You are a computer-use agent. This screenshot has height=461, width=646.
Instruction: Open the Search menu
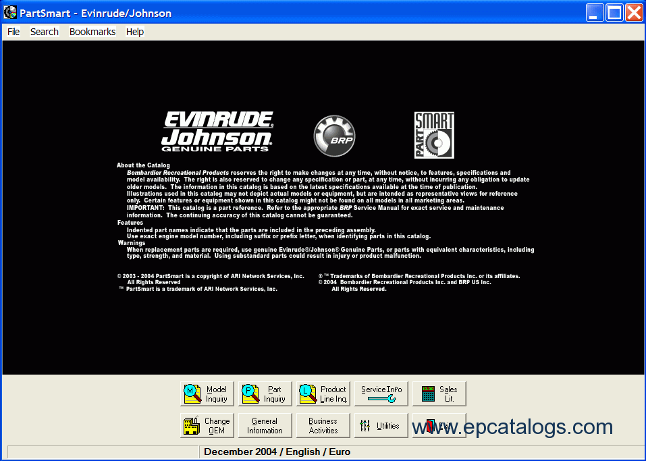click(45, 32)
